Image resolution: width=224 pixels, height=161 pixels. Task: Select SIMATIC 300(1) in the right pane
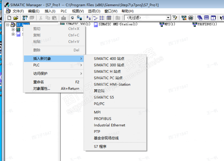[x=76, y=24]
